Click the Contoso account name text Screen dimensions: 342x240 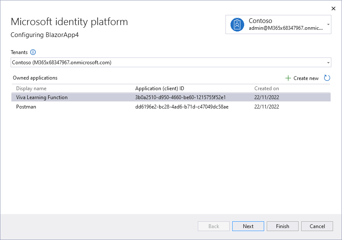[x=260, y=21]
